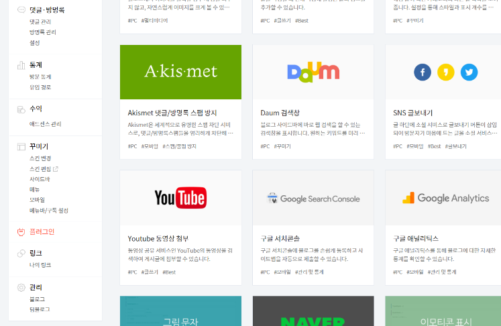Image resolution: width=501 pixels, height=326 pixels.
Task: Click the #스팸/중복 방지 tag on Akismet card
Action: (179, 146)
